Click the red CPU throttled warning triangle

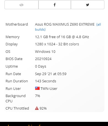(37, 108)
